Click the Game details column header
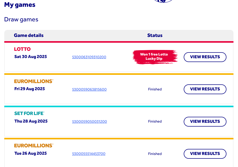The width and height of the screenshot is (238, 167). pyautogui.click(x=29, y=35)
